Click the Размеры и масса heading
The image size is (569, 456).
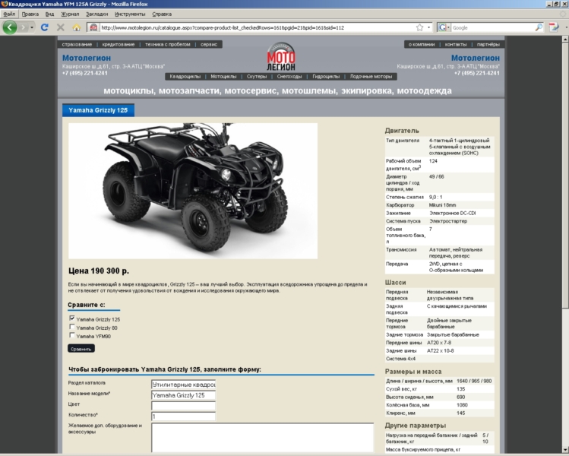413,372
